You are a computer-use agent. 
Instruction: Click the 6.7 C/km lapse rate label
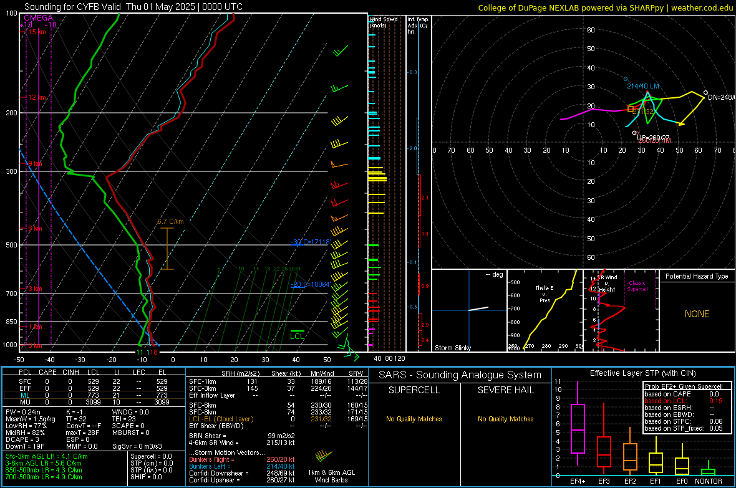click(x=170, y=221)
